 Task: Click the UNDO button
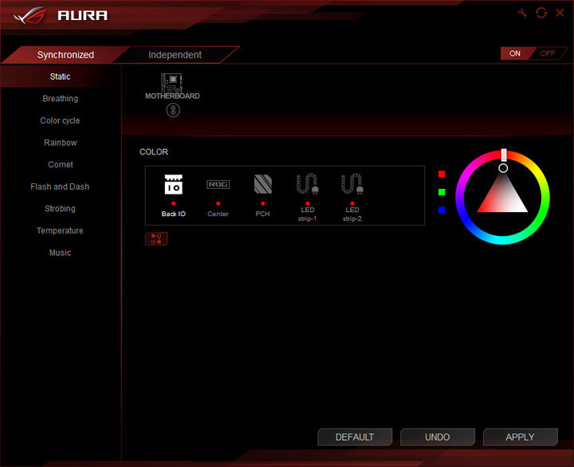(438, 437)
